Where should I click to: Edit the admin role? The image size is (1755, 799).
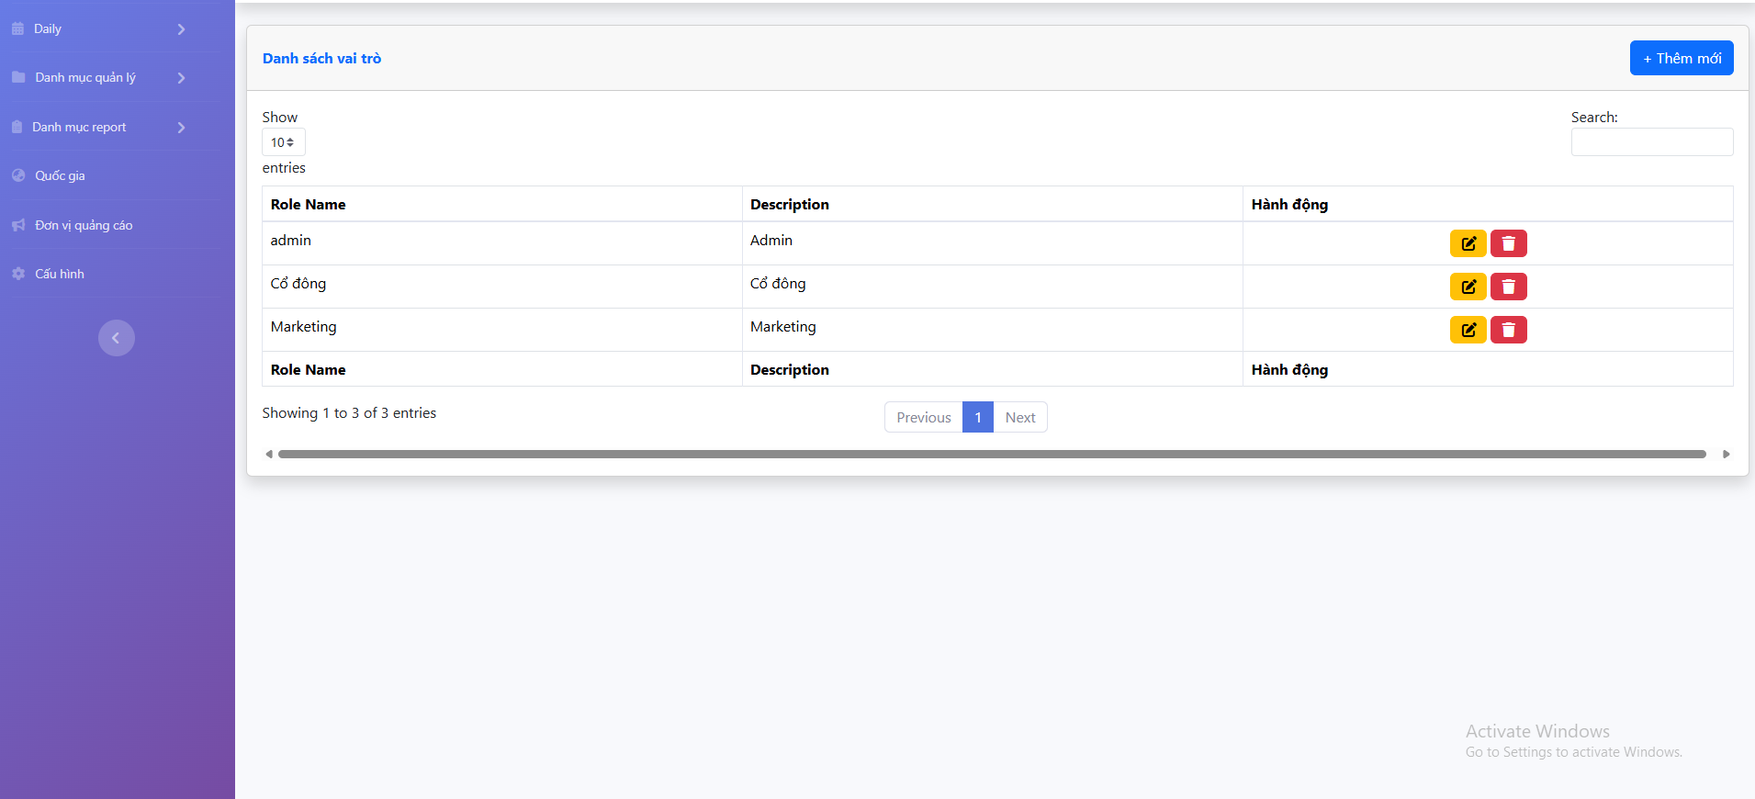coord(1468,243)
